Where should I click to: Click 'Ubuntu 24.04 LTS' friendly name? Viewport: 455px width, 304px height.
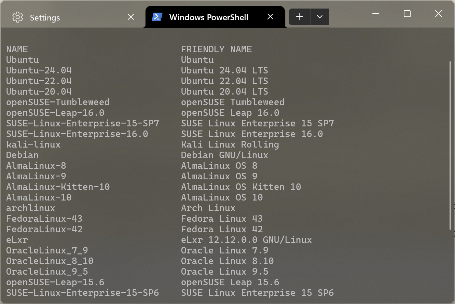[x=225, y=70]
